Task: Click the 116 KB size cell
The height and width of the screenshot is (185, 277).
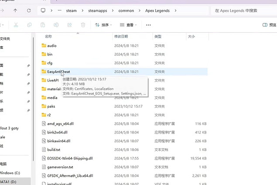Action: tap(201, 123)
